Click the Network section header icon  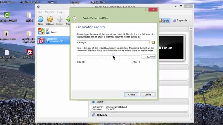point(93,115)
